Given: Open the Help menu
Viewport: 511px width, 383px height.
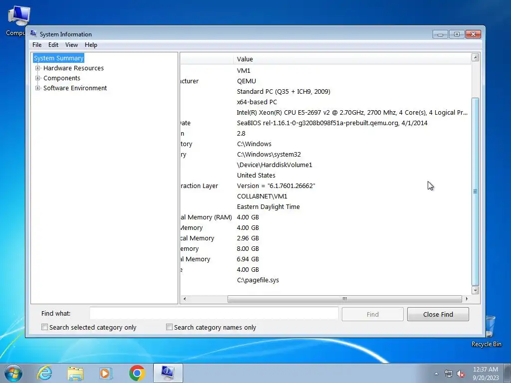Looking at the screenshot, I should [91, 45].
